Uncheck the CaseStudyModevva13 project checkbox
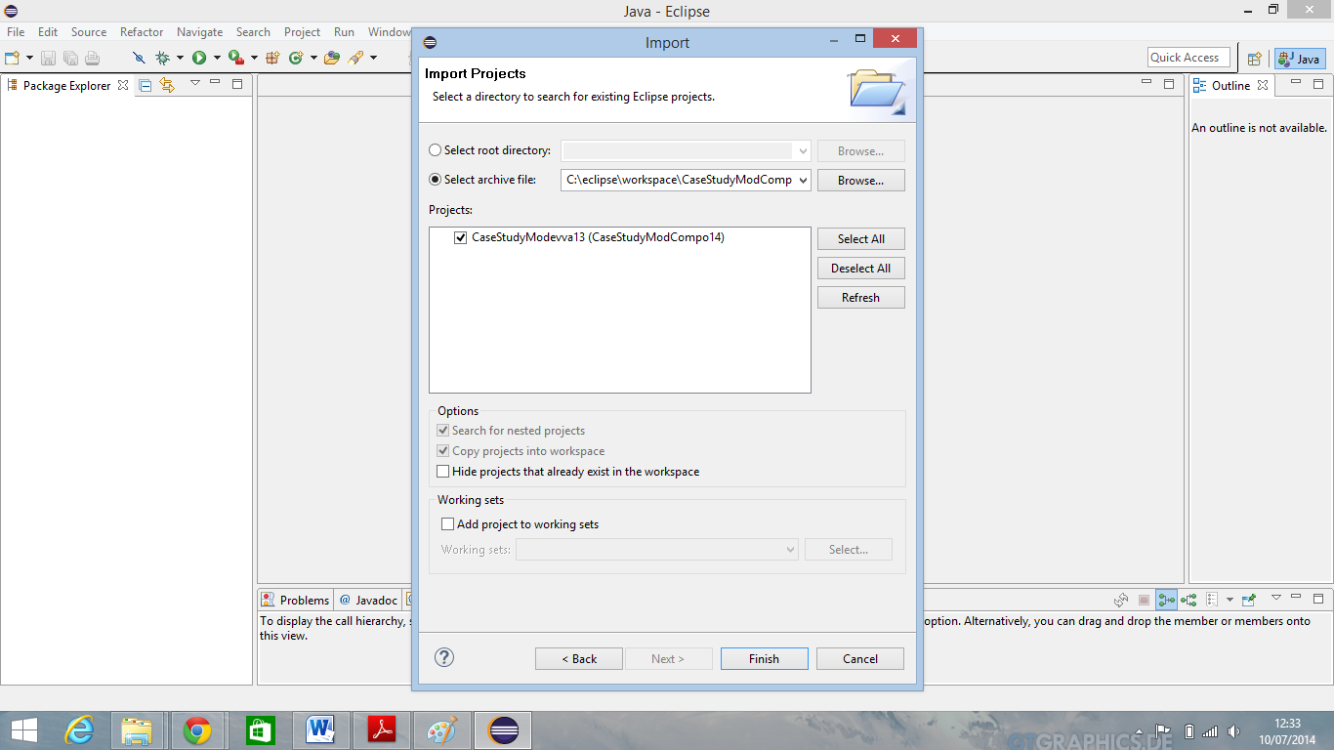The height and width of the screenshot is (750, 1334). point(461,237)
